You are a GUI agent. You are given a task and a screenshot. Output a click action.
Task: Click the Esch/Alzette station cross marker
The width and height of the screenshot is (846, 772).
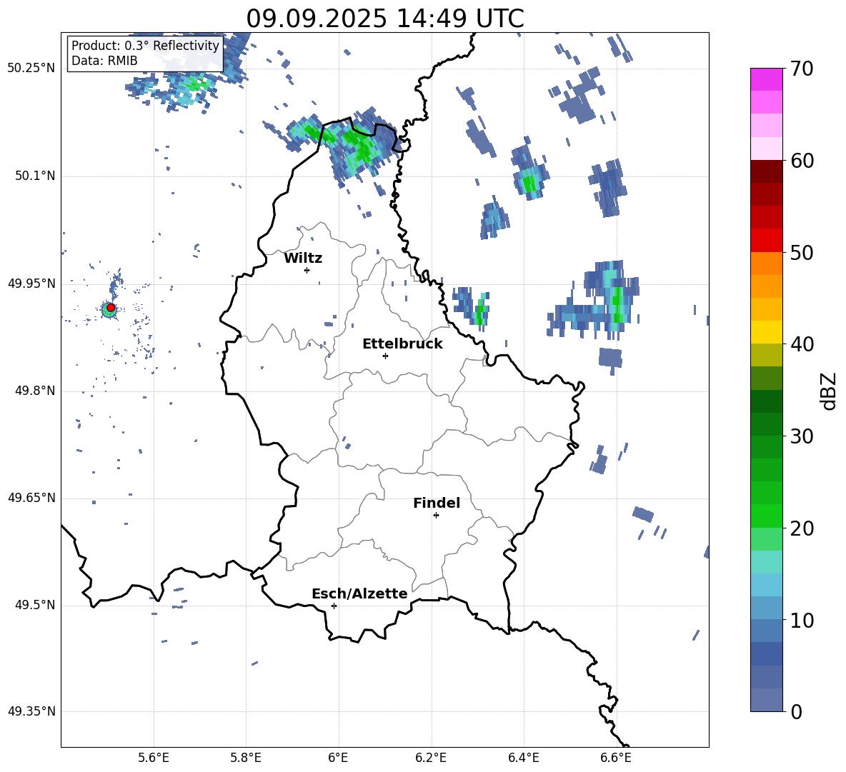pyautogui.click(x=334, y=606)
